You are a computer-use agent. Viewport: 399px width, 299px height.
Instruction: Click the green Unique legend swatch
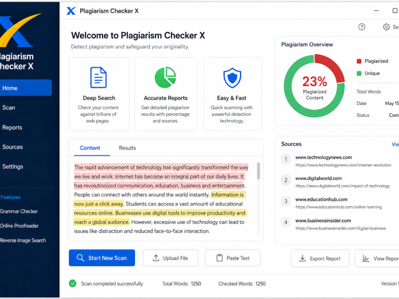pos(359,73)
